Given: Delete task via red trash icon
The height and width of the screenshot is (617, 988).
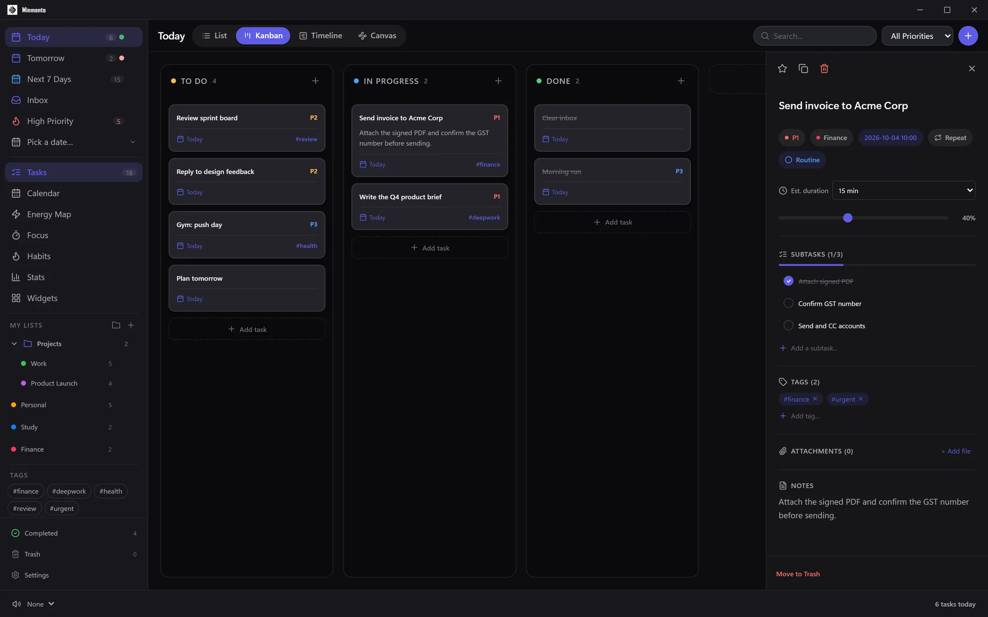Looking at the screenshot, I should click(824, 69).
